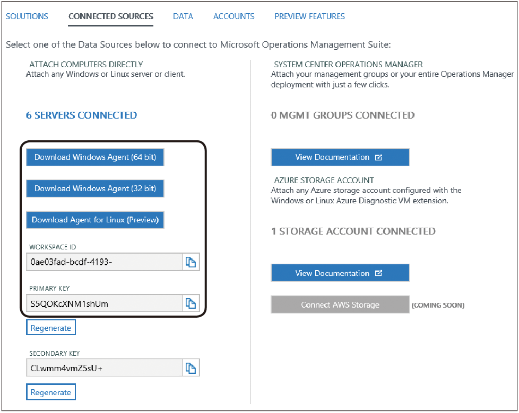The height and width of the screenshot is (413, 519).
Task: Open the Solutions tab
Action: 27,16
